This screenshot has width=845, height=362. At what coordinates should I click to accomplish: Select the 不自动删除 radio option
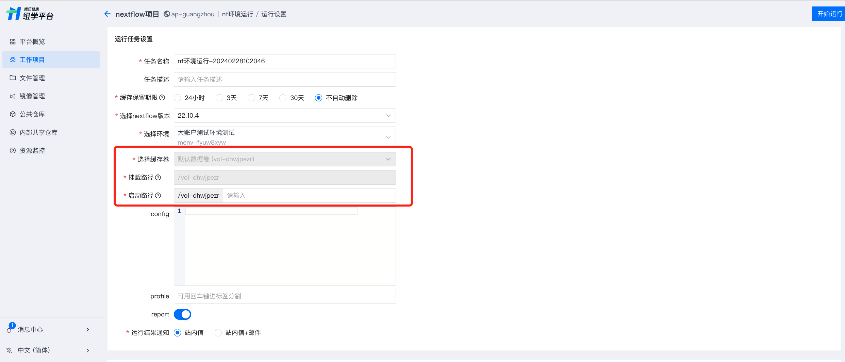pyautogui.click(x=318, y=98)
